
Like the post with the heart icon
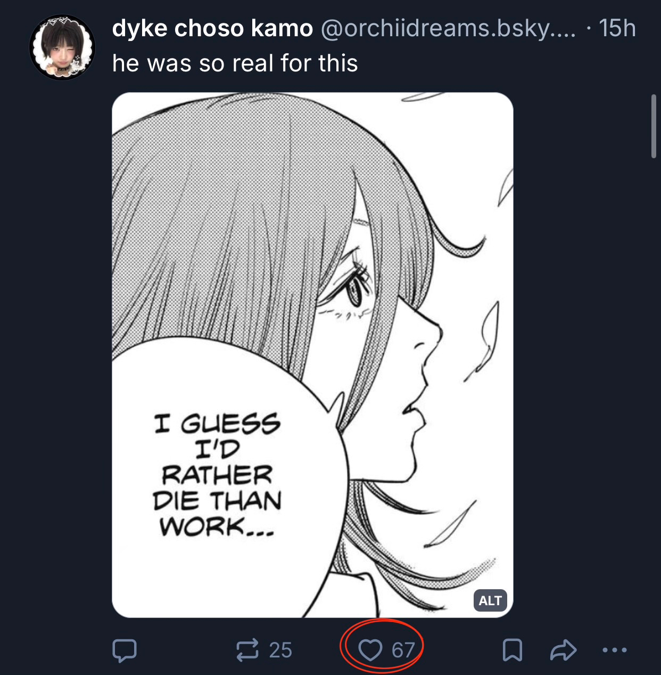pyautogui.click(x=370, y=650)
